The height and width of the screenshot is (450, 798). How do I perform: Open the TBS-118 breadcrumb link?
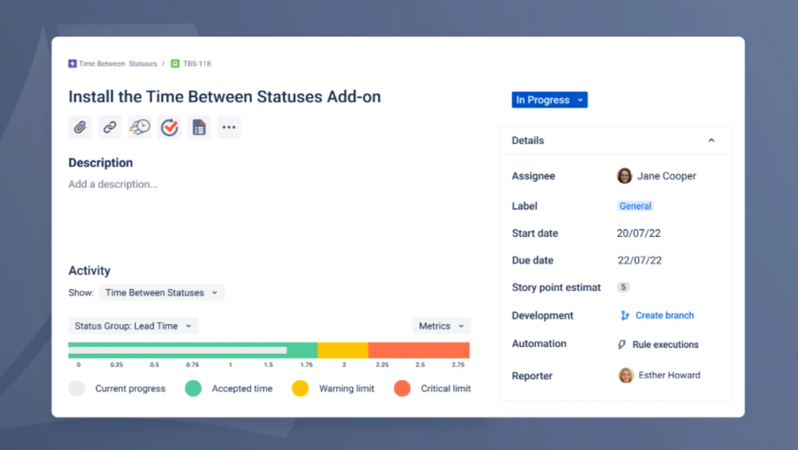coord(197,64)
